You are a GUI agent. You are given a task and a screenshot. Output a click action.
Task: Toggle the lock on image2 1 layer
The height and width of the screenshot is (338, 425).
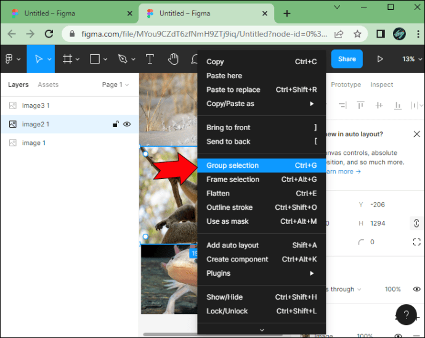click(x=115, y=124)
